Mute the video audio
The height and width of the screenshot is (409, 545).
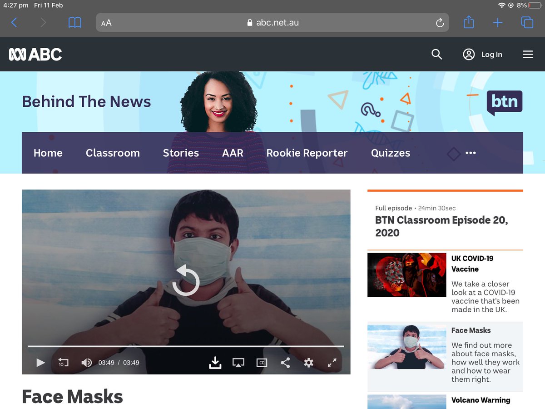[x=86, y=363]
